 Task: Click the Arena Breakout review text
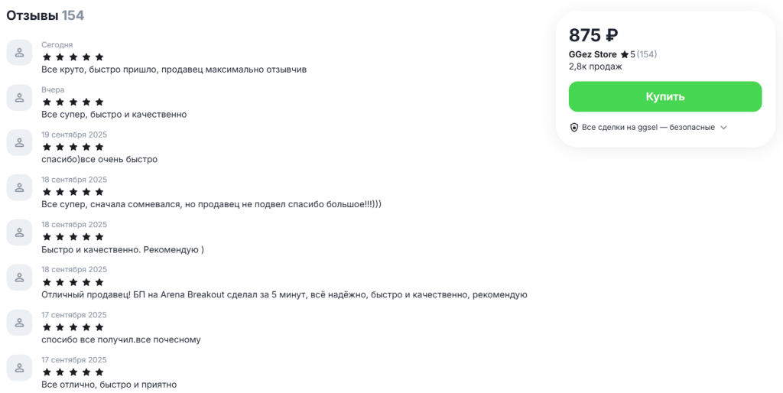tap(284, 294)
